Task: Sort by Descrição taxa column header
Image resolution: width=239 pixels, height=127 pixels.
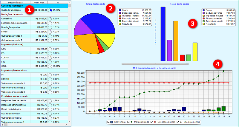Action: [x=15, y=2]
